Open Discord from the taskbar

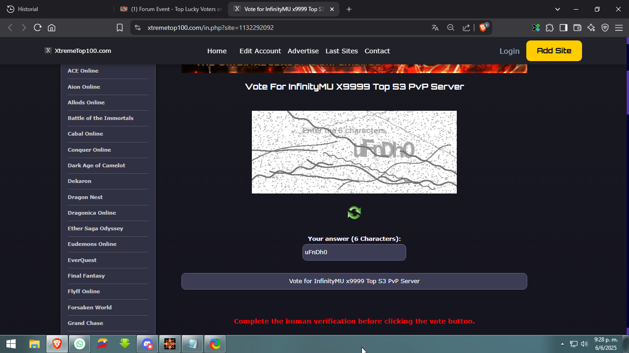(x=147, y=344)
